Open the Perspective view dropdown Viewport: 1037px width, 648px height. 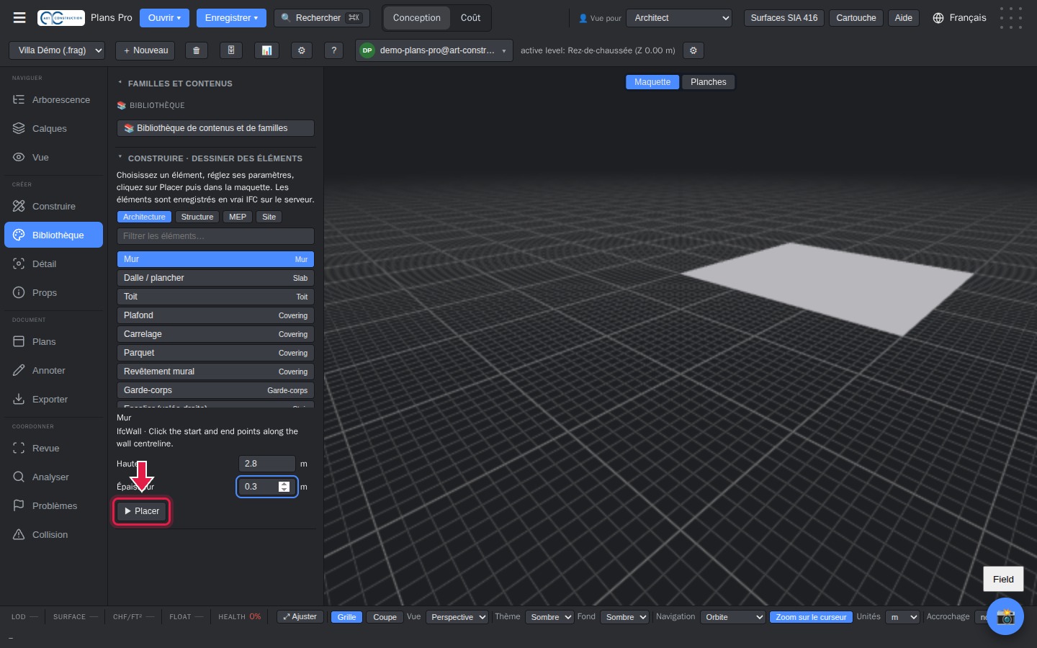[457, 617]
